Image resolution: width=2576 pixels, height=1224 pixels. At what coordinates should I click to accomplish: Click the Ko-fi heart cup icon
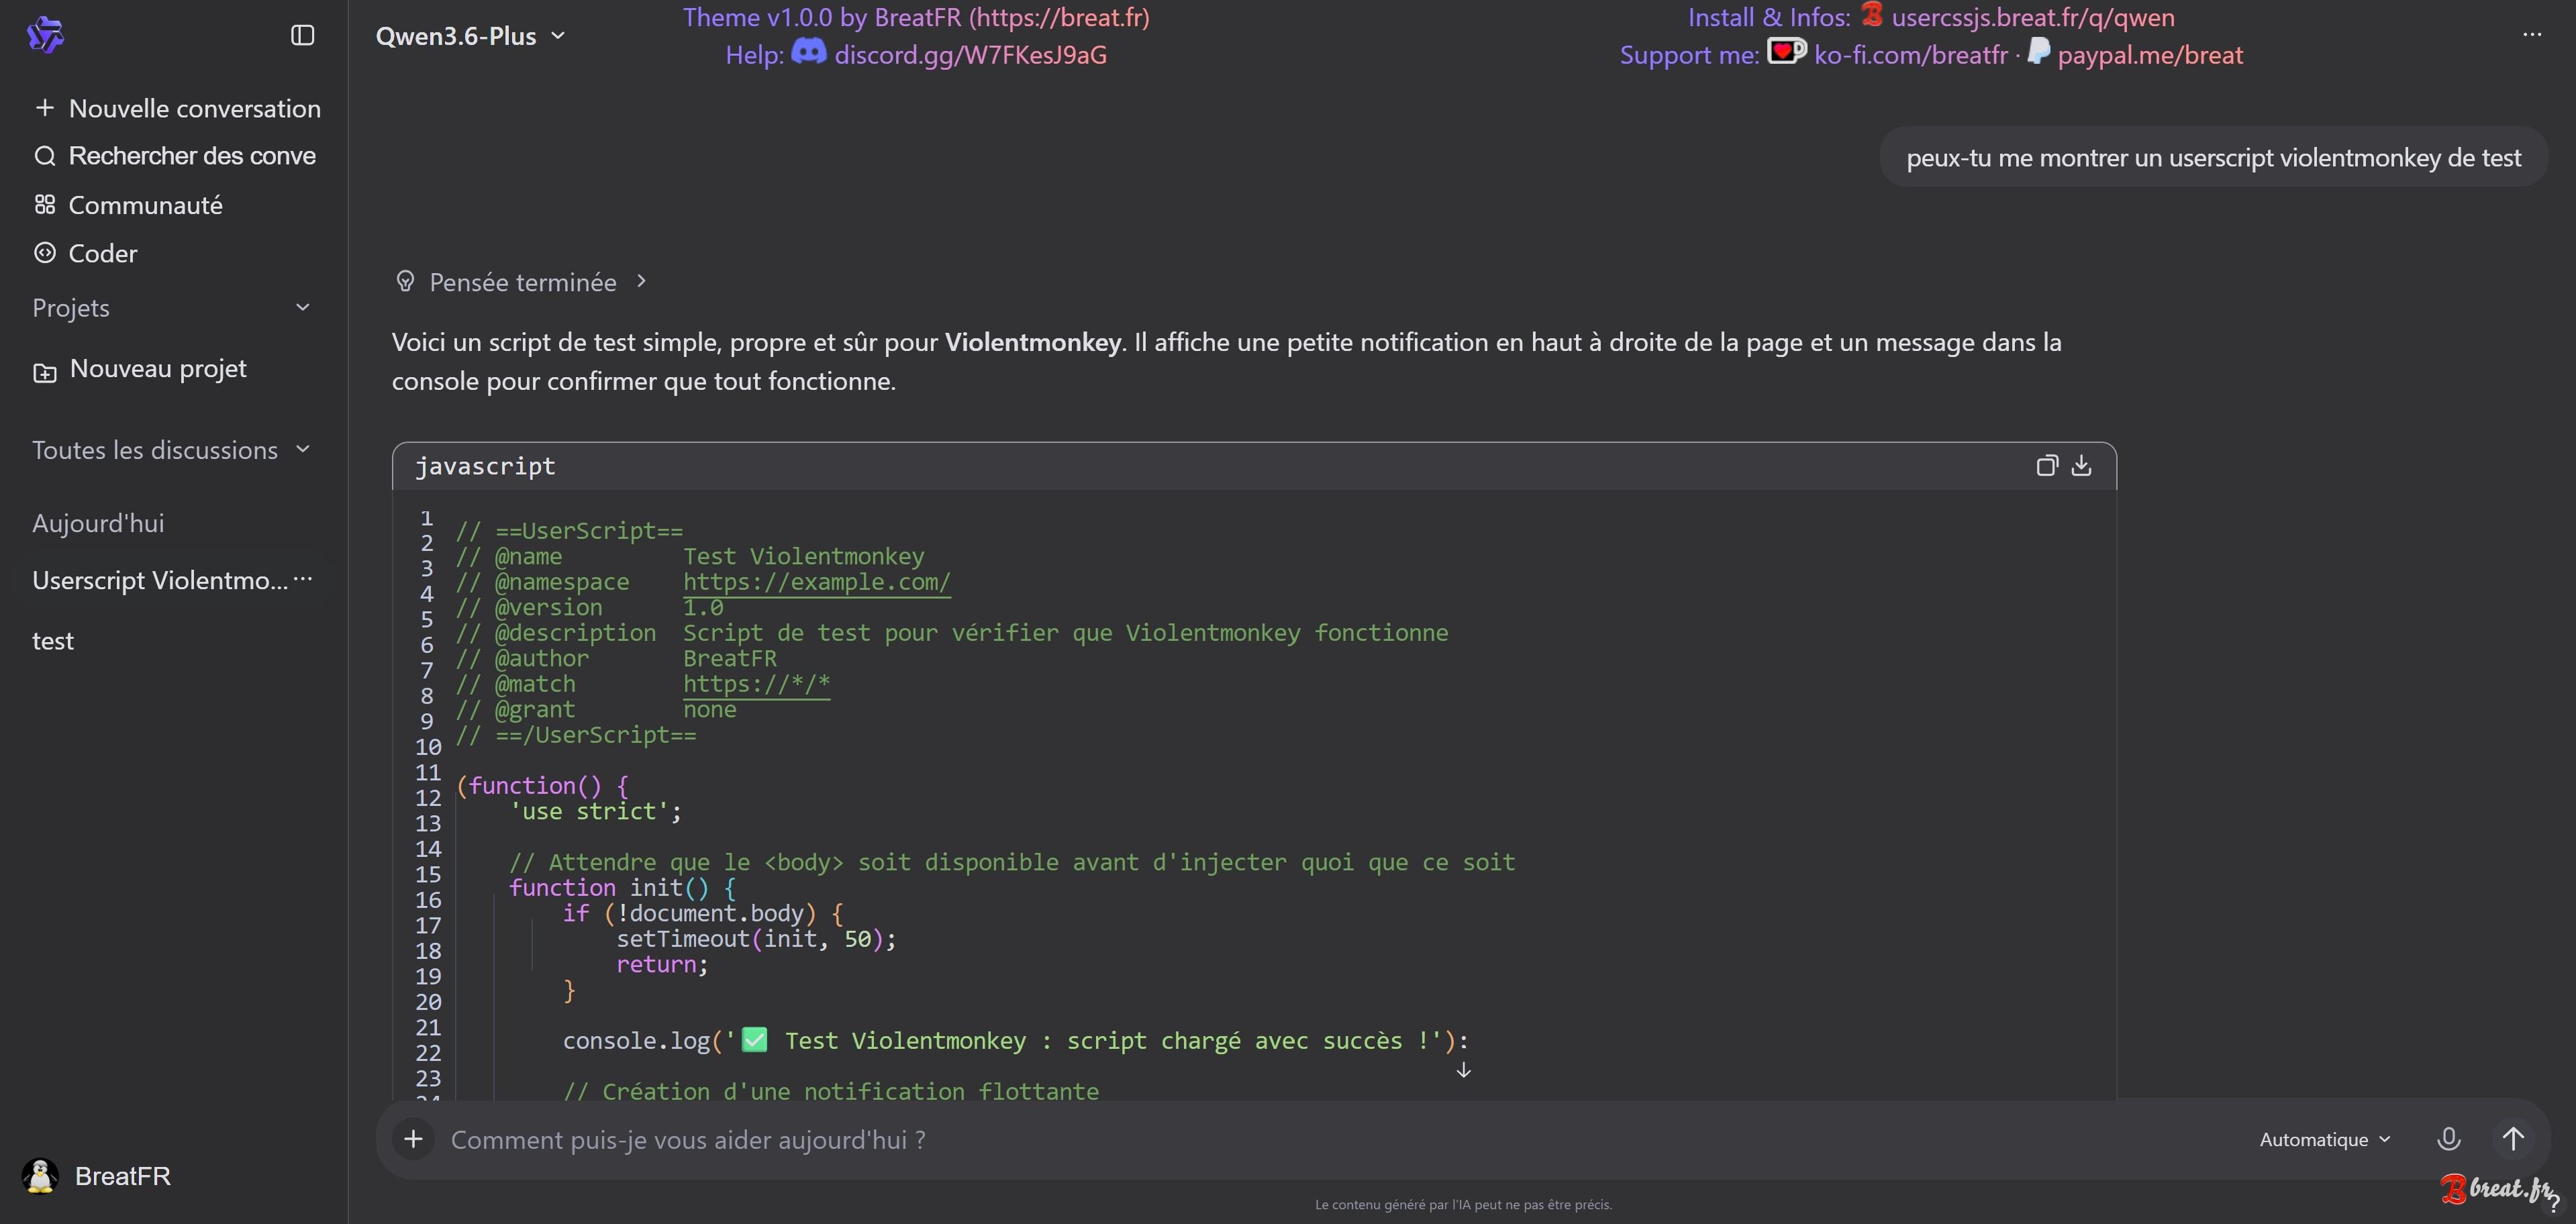pyautogui.click(x=1787, y=50)
